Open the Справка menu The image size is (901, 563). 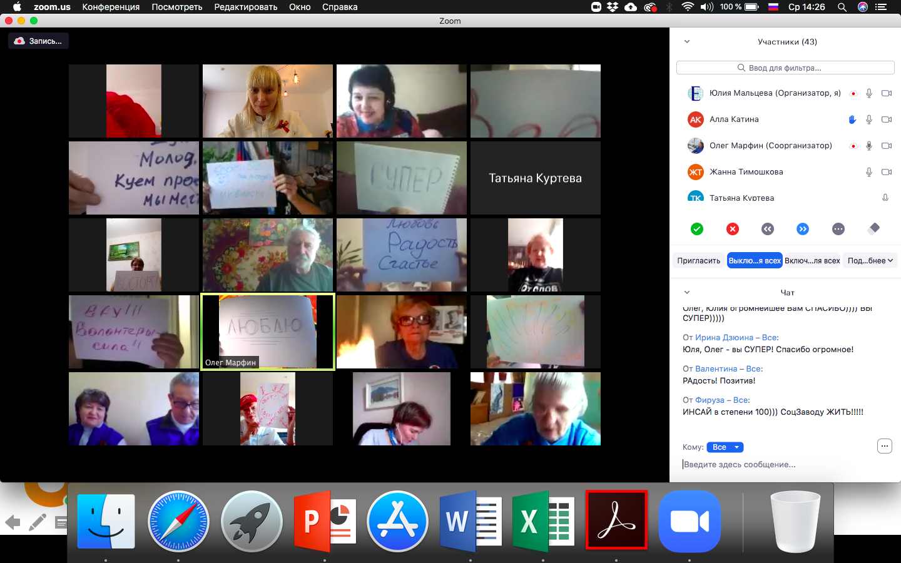(340, 7)
